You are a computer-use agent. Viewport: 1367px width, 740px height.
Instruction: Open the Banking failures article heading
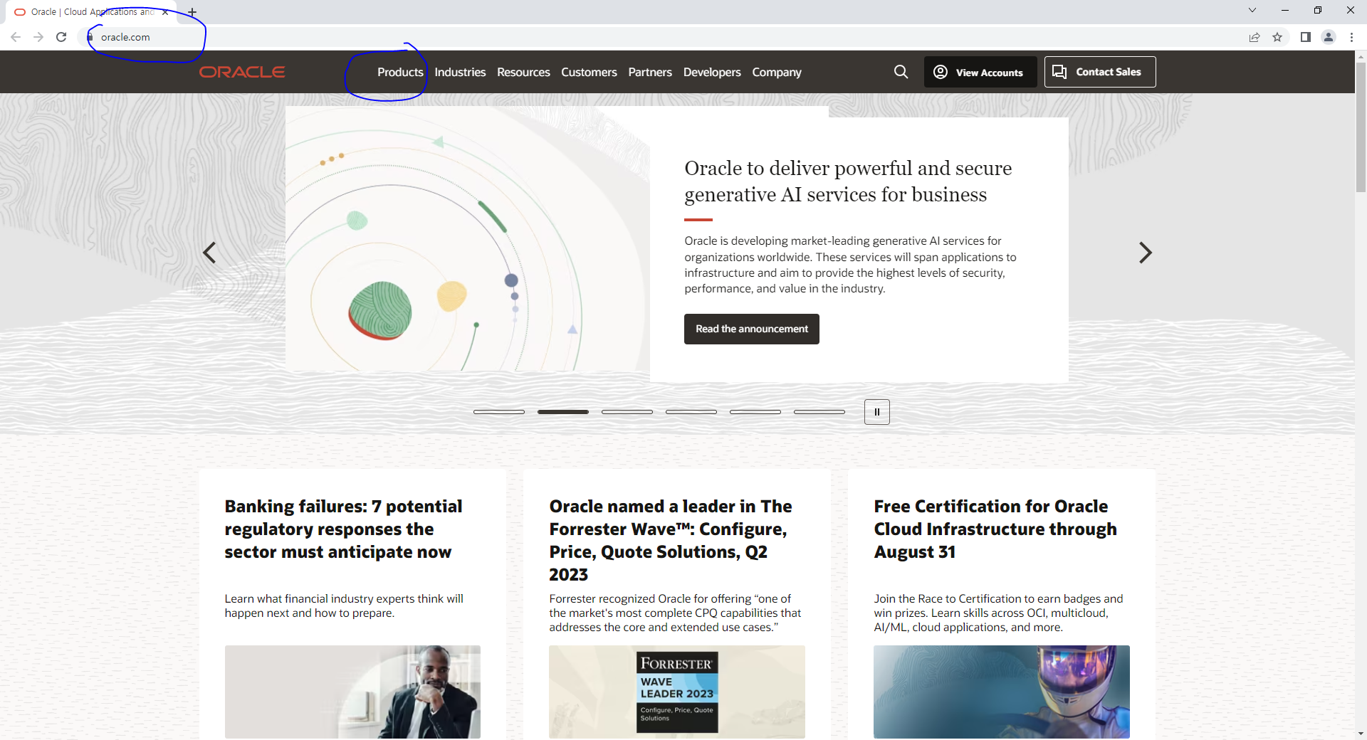pos(343,529)
